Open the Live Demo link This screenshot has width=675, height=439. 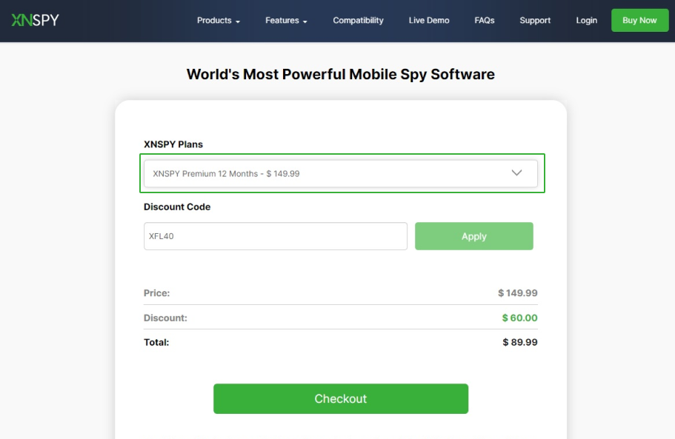coord(429,21)
